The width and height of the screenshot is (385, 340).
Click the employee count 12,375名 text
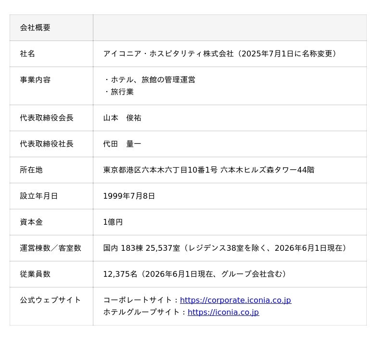coord(120,274)
